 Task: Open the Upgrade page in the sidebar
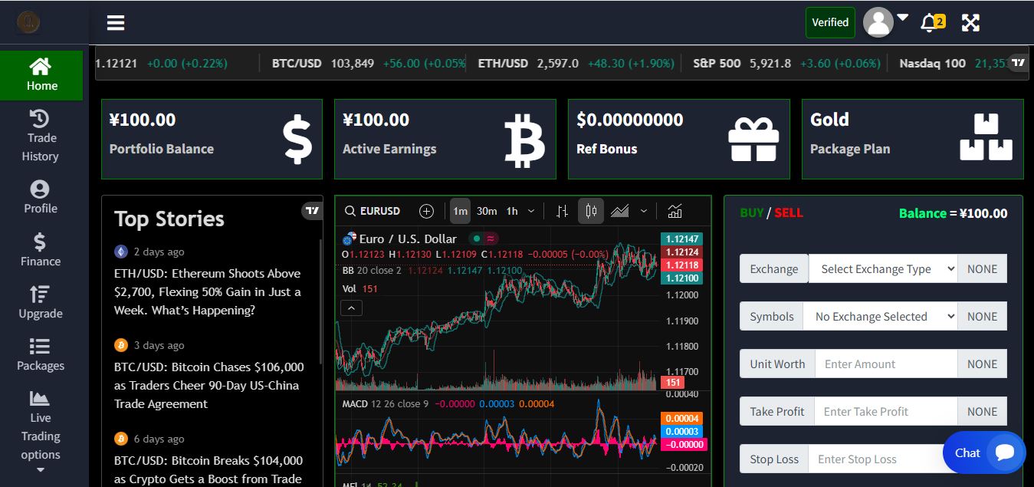coord(40,302)
